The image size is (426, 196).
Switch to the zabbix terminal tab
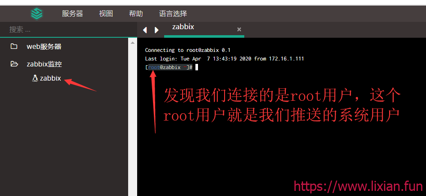point(183,27)
